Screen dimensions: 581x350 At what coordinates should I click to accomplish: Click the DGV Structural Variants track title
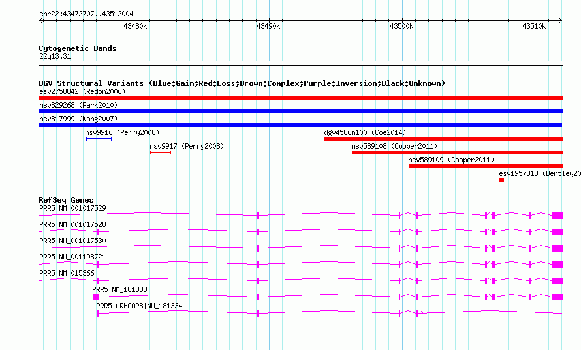(242, 83)
